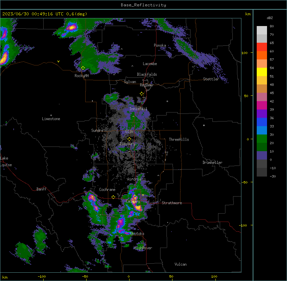Click the intense storm cell southeast of Calgary
Viewport: 287px width, 281px height.
coord(138,208)
